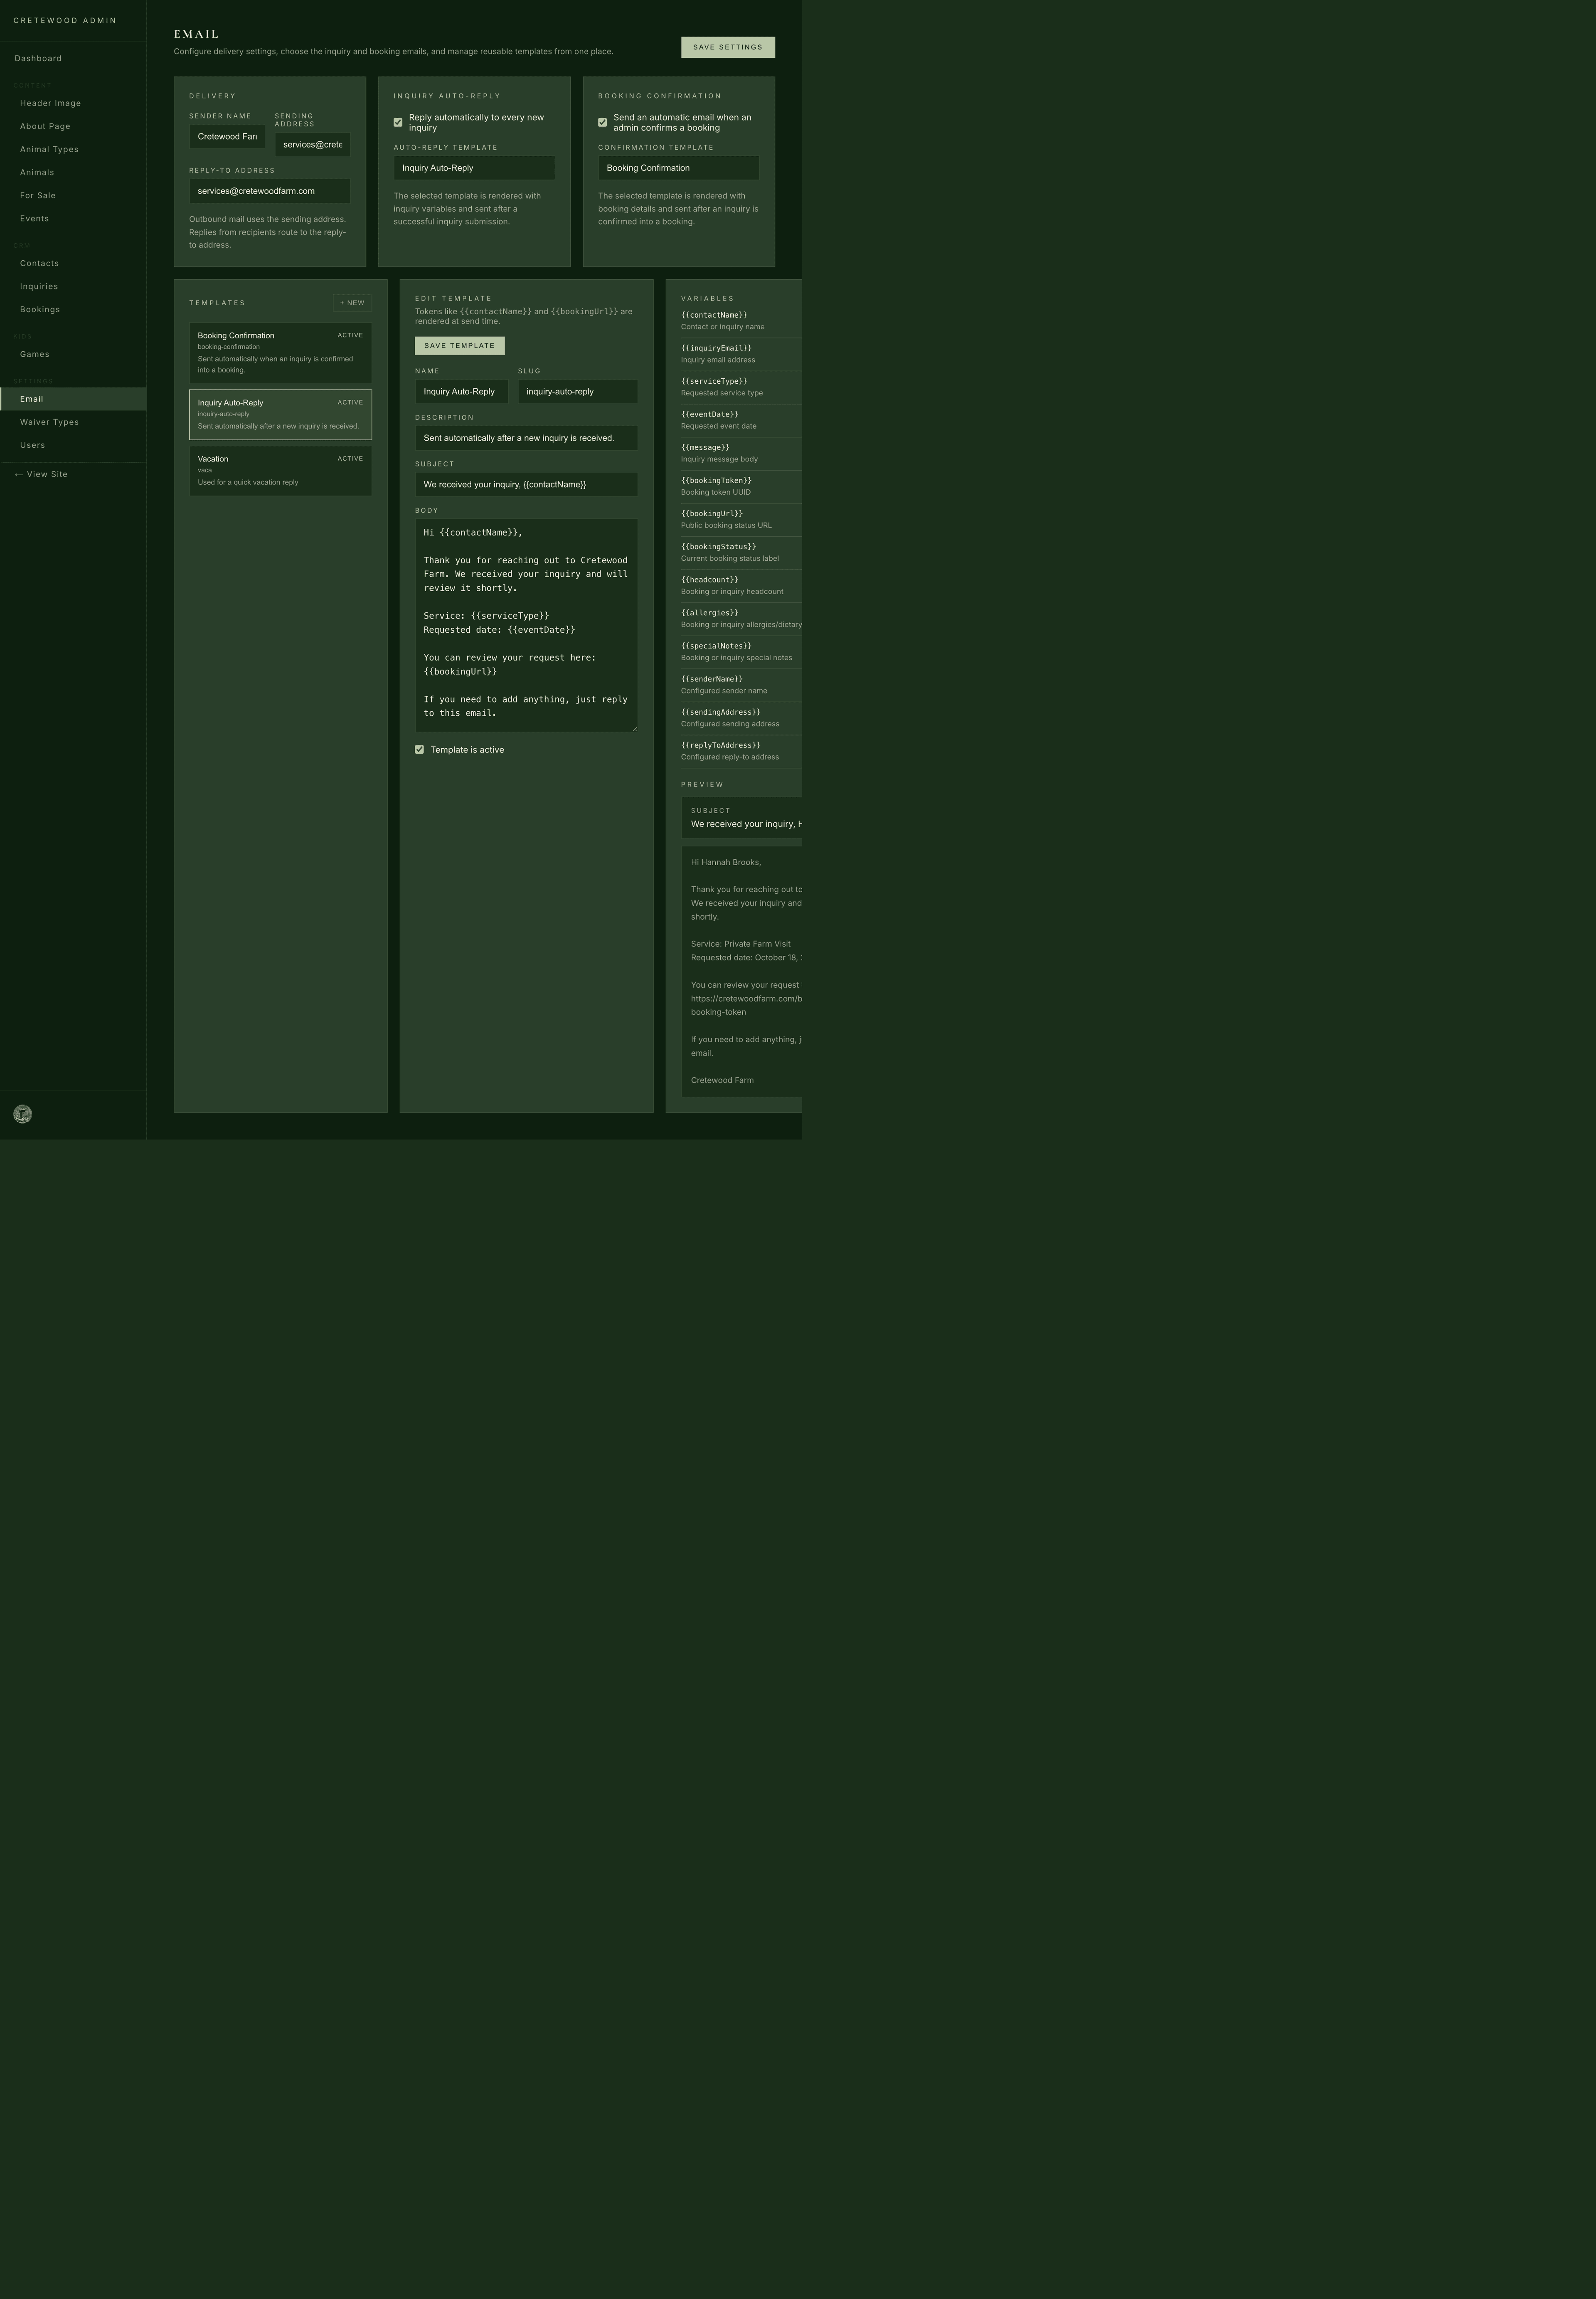
Task: Navigate to Bookings in the sidebar
Action: click(x=40, y=309)
